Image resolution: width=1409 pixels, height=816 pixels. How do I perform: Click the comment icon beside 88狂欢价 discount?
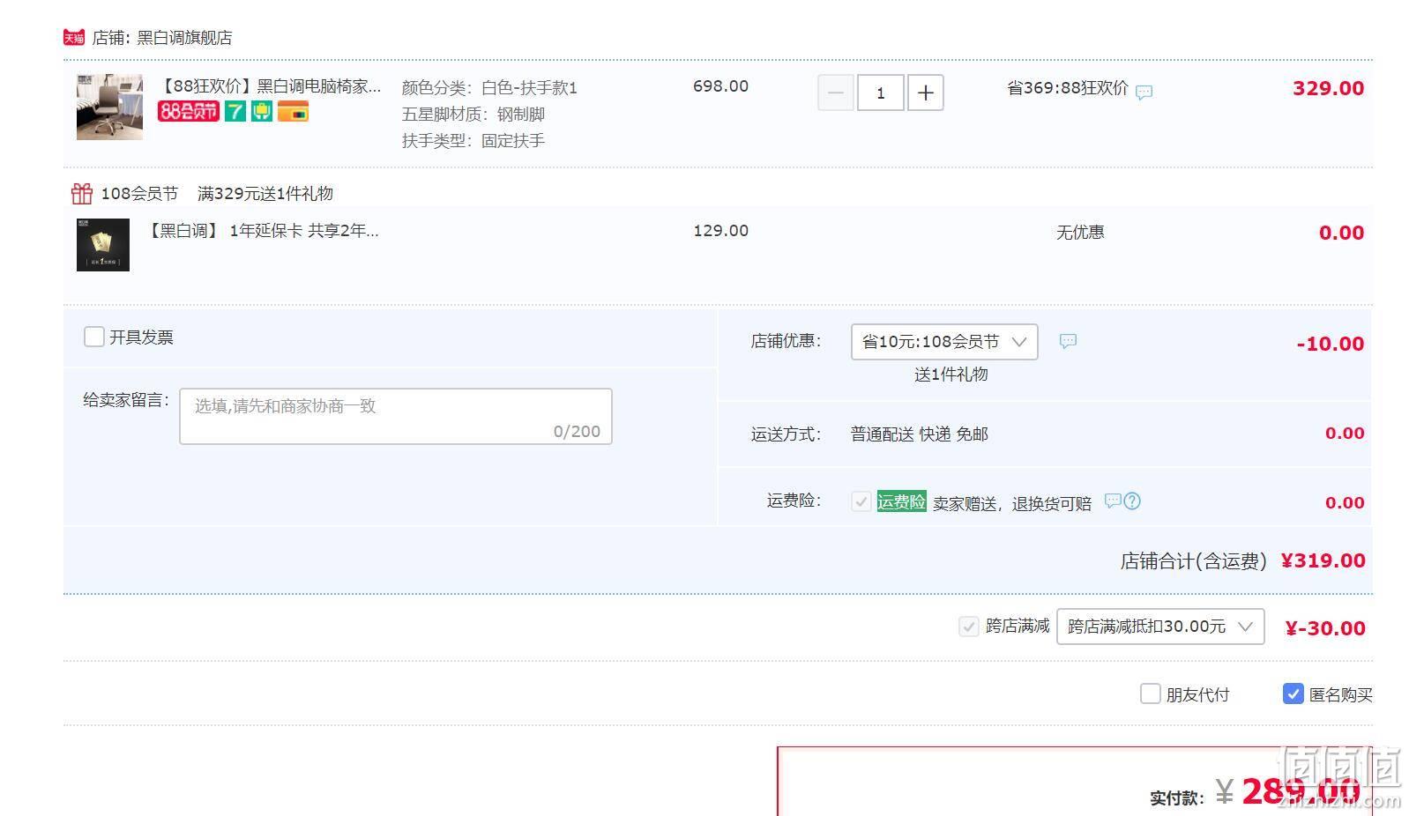(x=1144, y=92)
